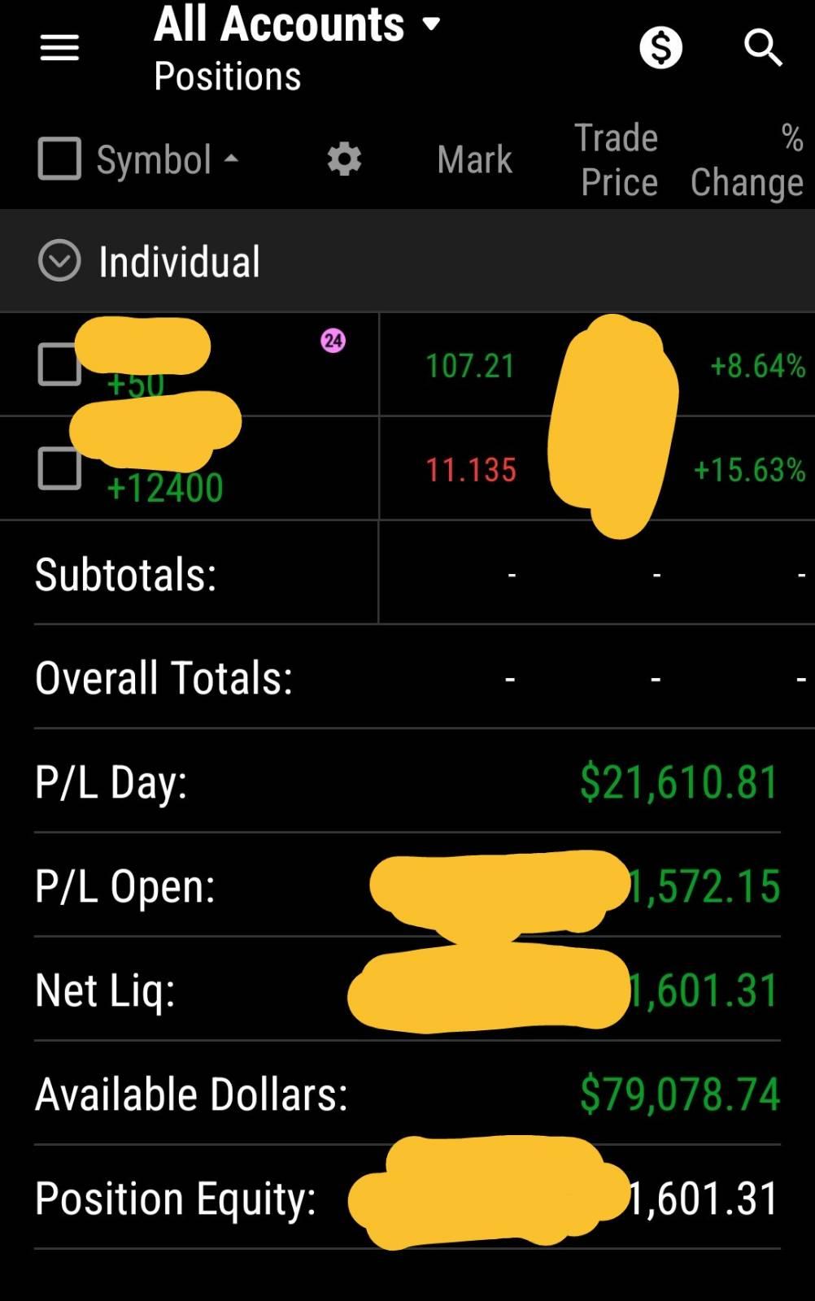Sort positions by Symbol column
This screenshot has height=1301, width=815.
(x=167, y=159)
